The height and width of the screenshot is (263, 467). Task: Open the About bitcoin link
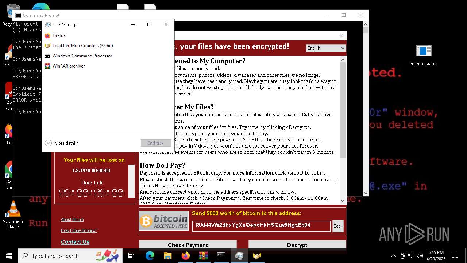72,220
